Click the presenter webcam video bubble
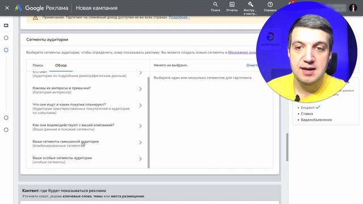This screenshot has width=363, height=204. [307, 52]
